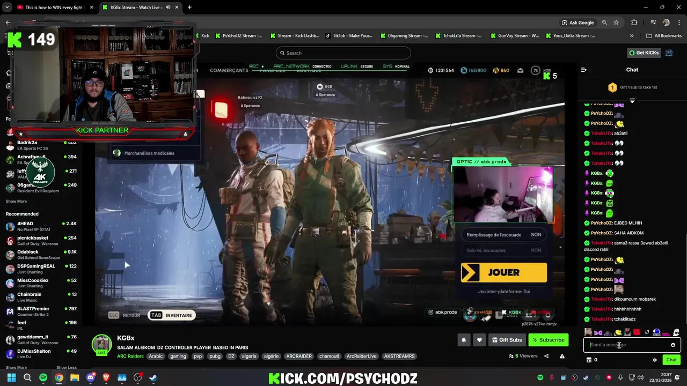The height and width of the screenshot is (386, 687).
Task: Click the chat shop points icon
Action: (x=589, y=360)
